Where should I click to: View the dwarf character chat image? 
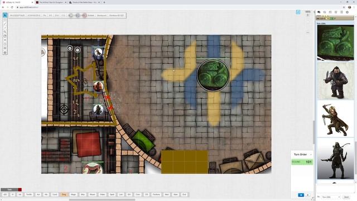[x=335, y=80]
